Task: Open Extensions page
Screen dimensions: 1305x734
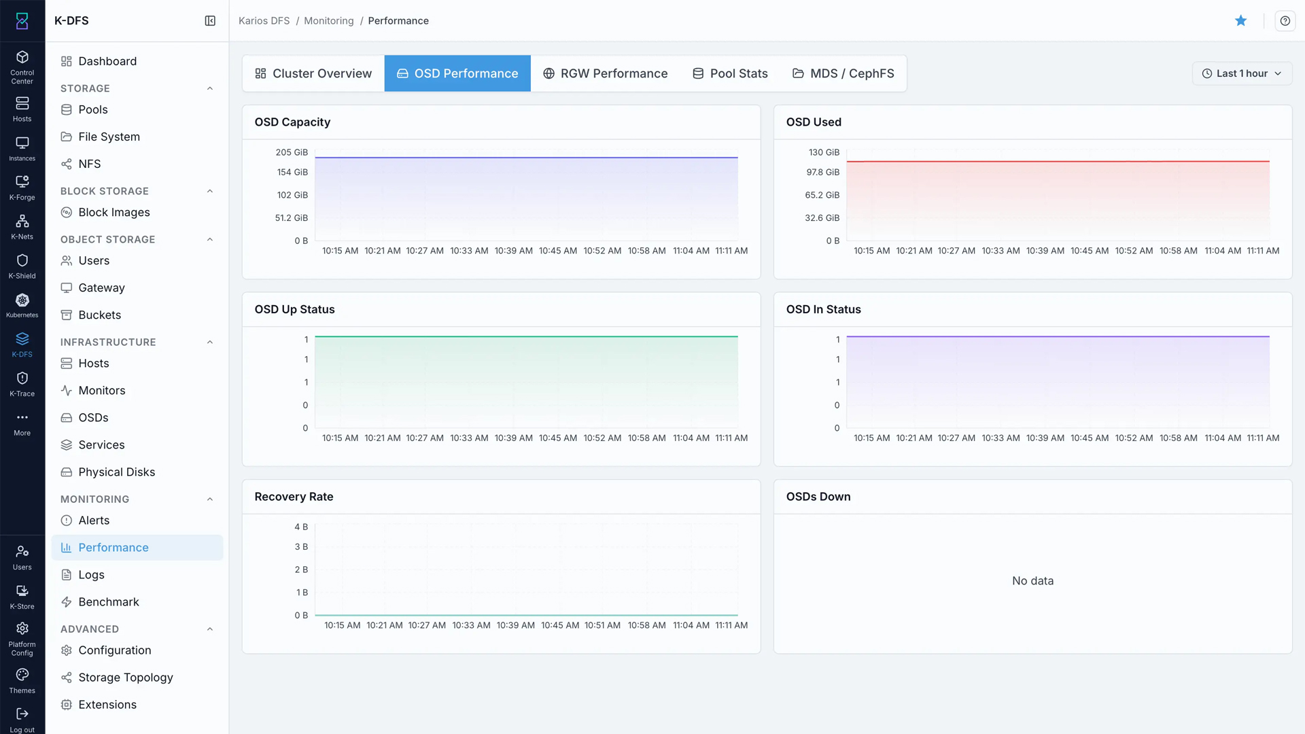Action: coord(137,704)
